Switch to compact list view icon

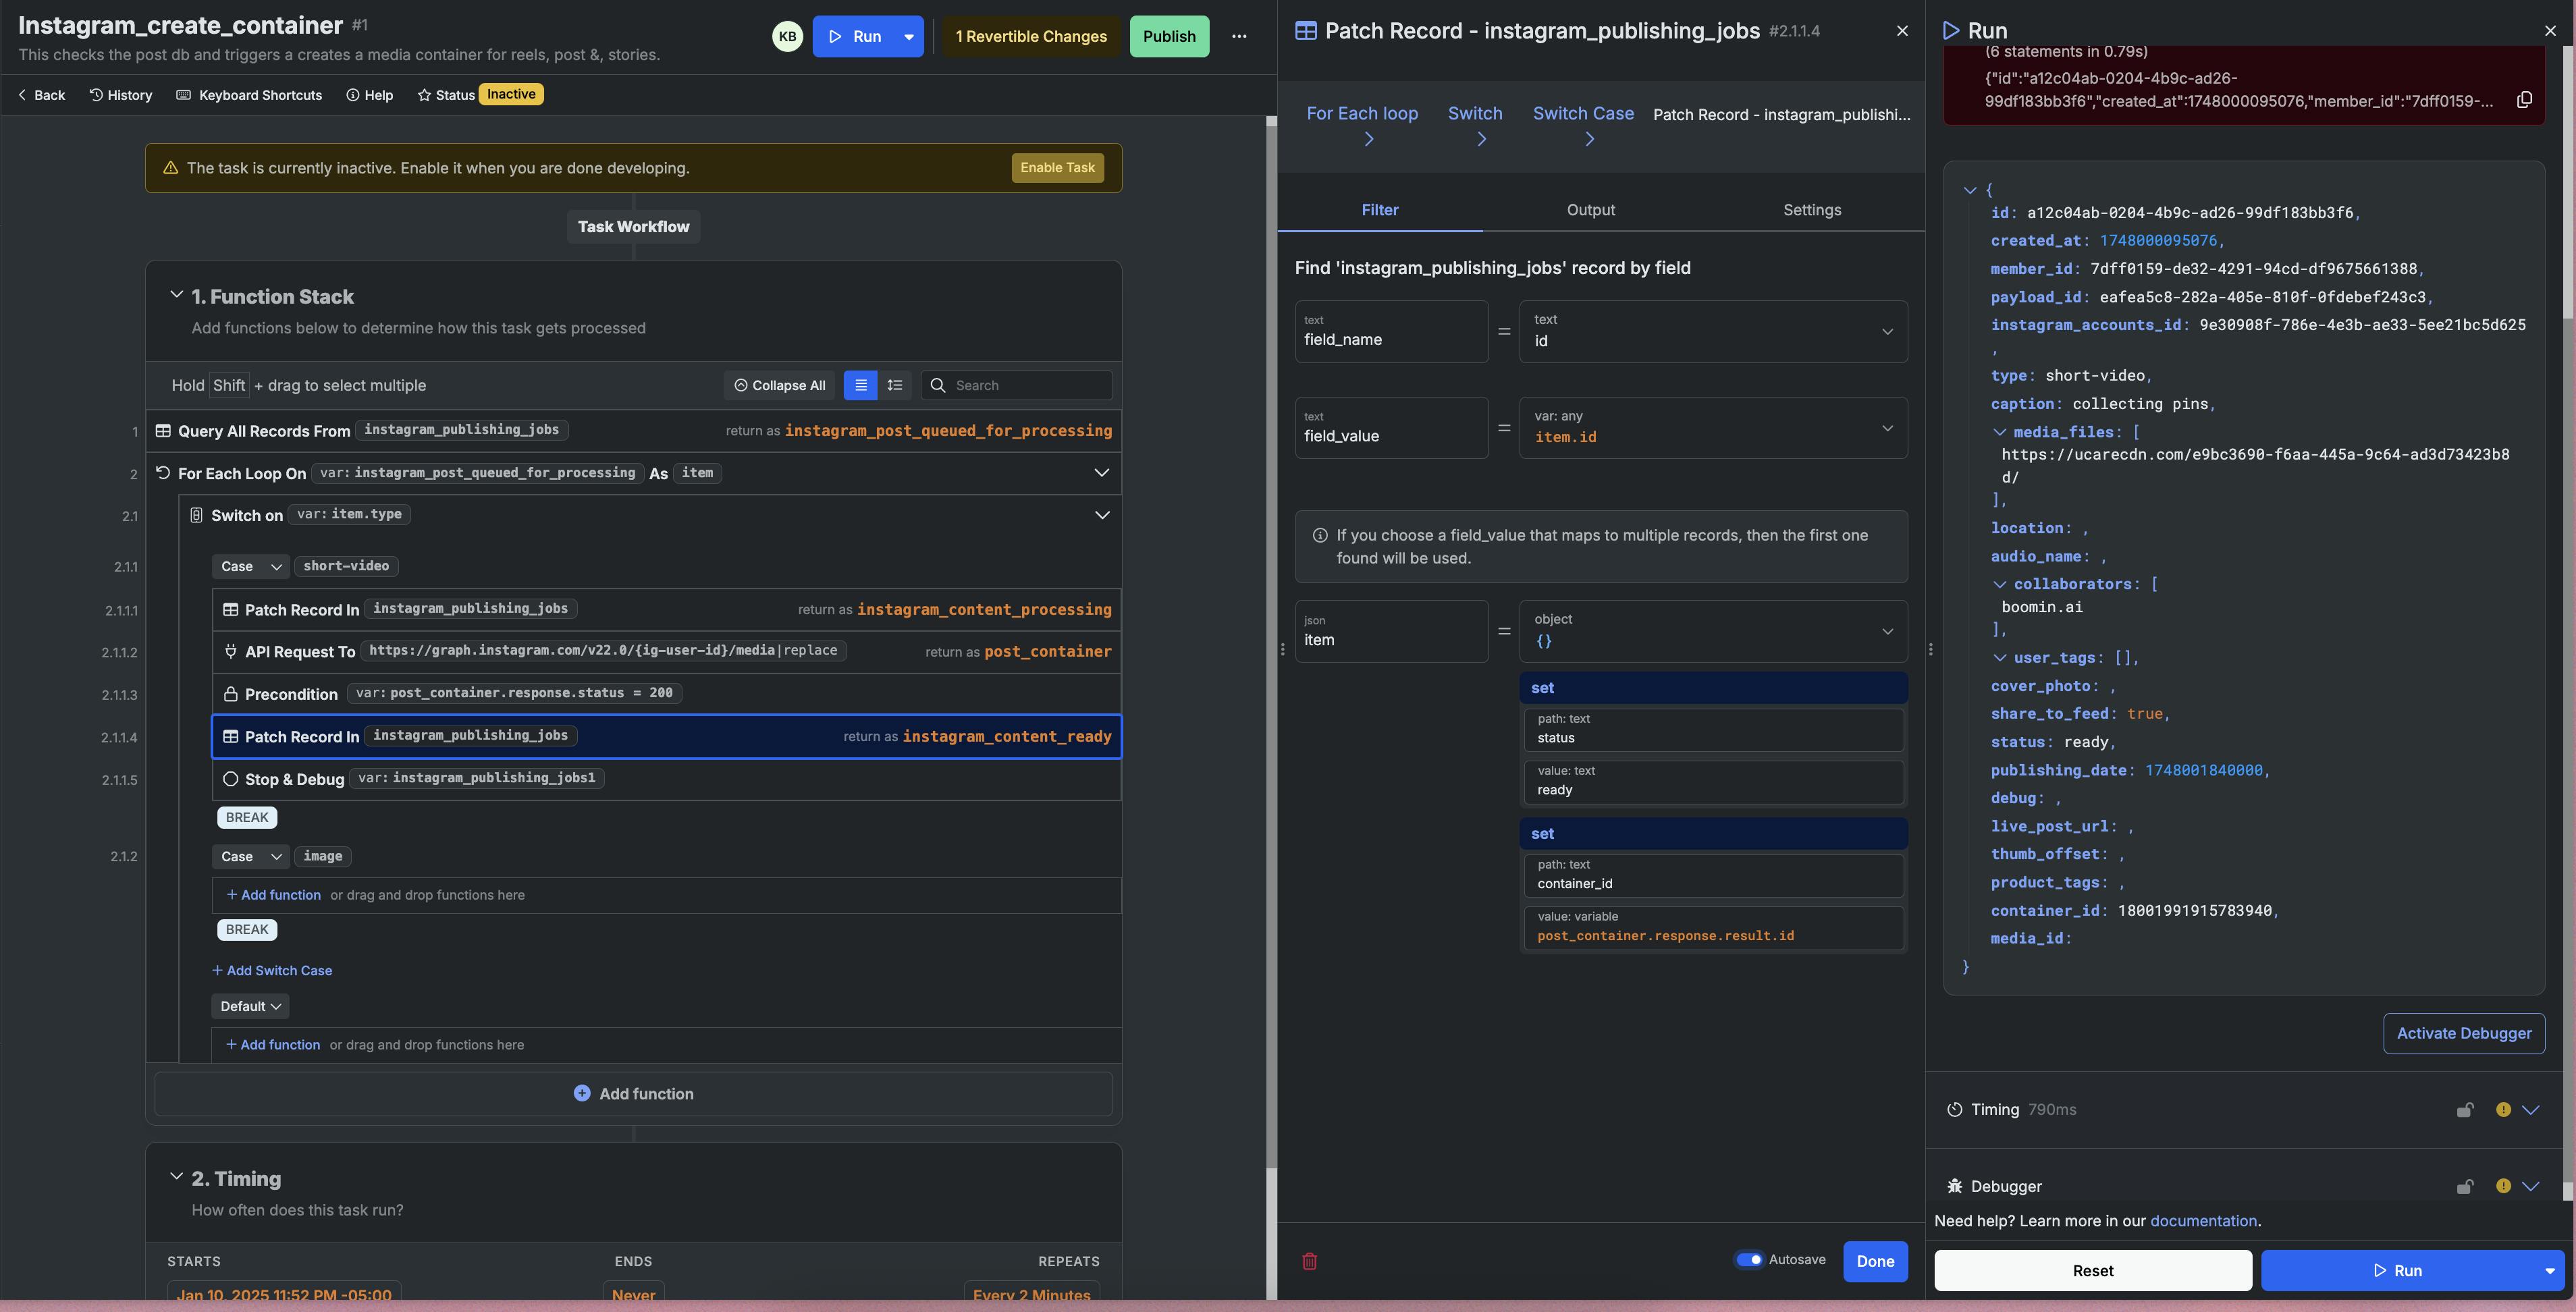tap(860, 385)
